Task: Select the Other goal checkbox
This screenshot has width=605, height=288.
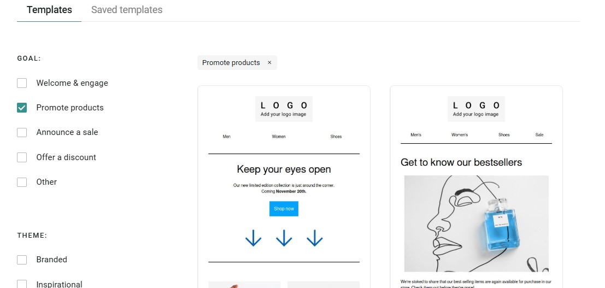Action: click(22, 182)
